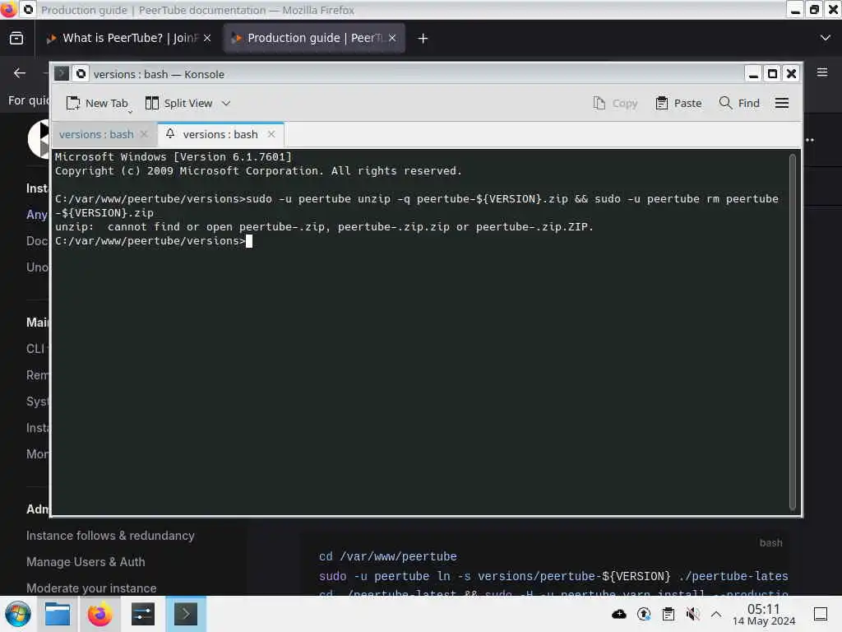Open Moderate your instance link

click(x=91, y=588)
